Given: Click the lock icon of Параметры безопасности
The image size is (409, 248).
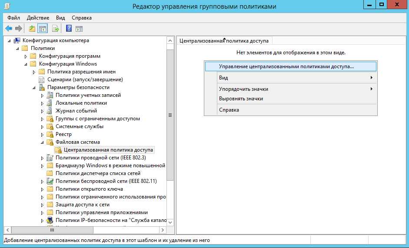Looking at the screenshot, I should coord(42,87).
